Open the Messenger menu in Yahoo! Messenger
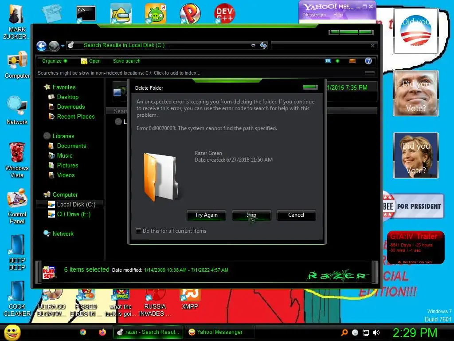454x341 pixels. point(315,15)
